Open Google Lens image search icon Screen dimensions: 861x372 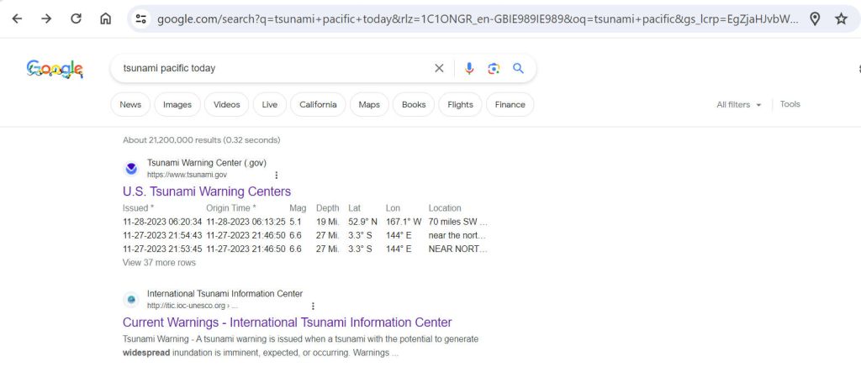tap(494, 68)
